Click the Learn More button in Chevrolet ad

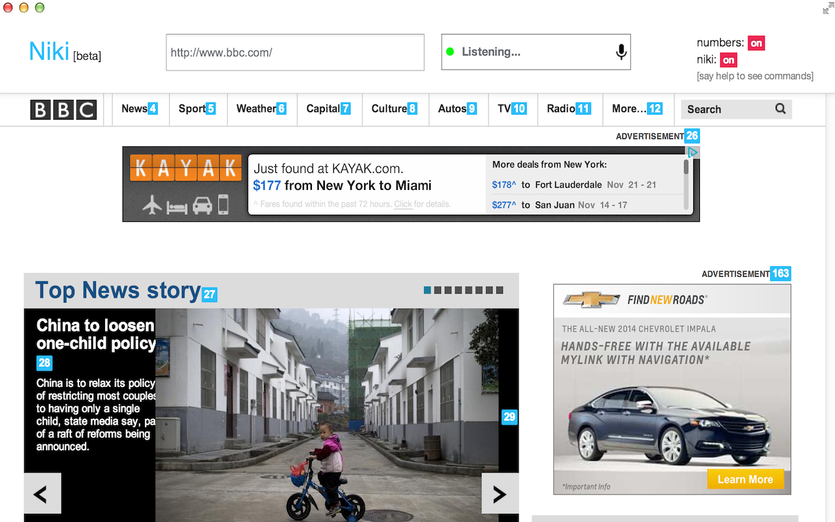click(745, 480)
